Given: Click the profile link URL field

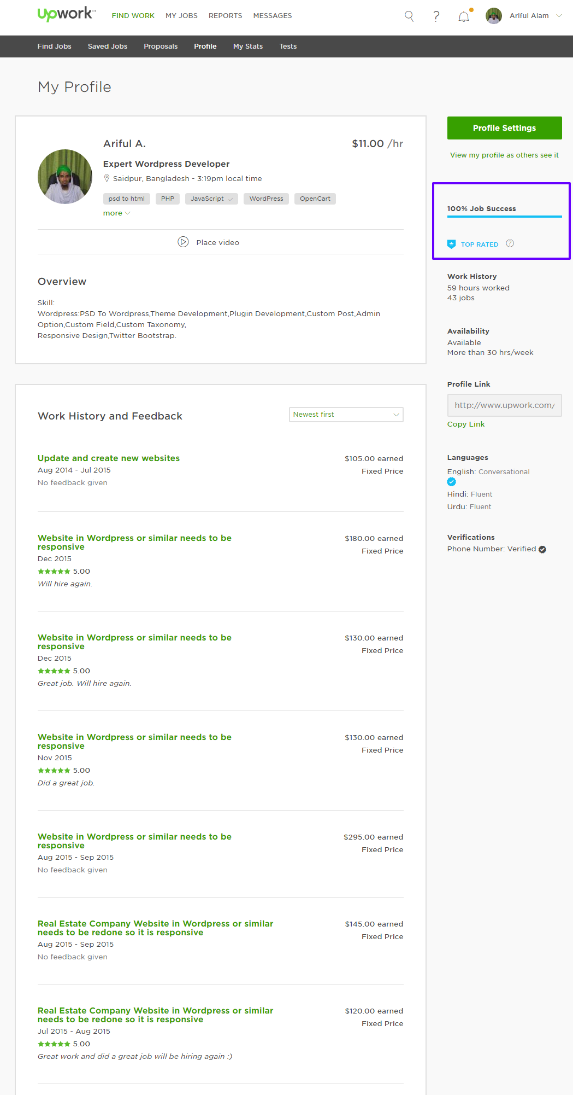Looking at the screenshot, I should 505,405.
